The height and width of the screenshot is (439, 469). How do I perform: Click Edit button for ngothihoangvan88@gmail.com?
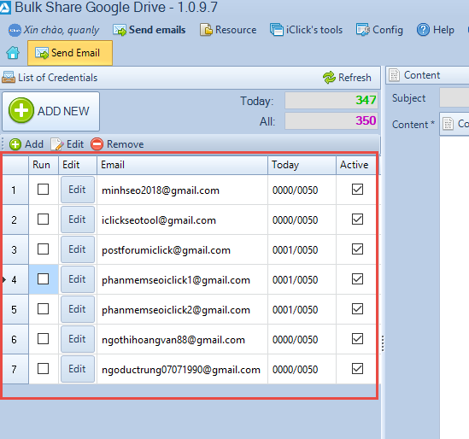[x=78, y=339]
